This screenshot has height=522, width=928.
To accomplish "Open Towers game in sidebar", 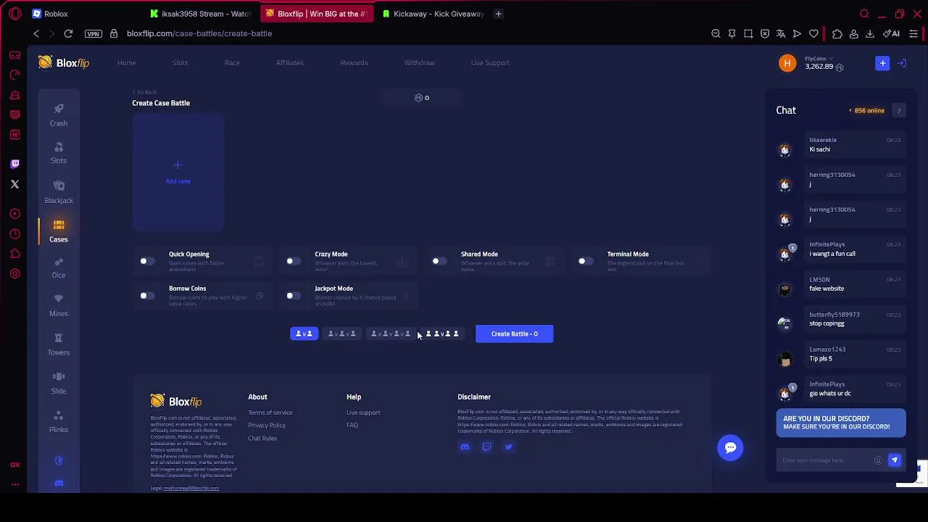I will [x=59, y=344].
